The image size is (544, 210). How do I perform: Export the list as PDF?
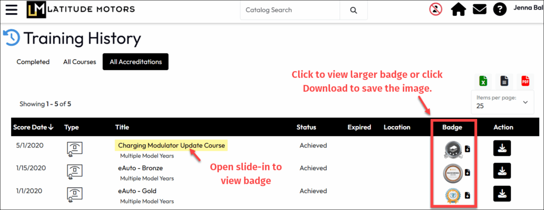[525, 82]
